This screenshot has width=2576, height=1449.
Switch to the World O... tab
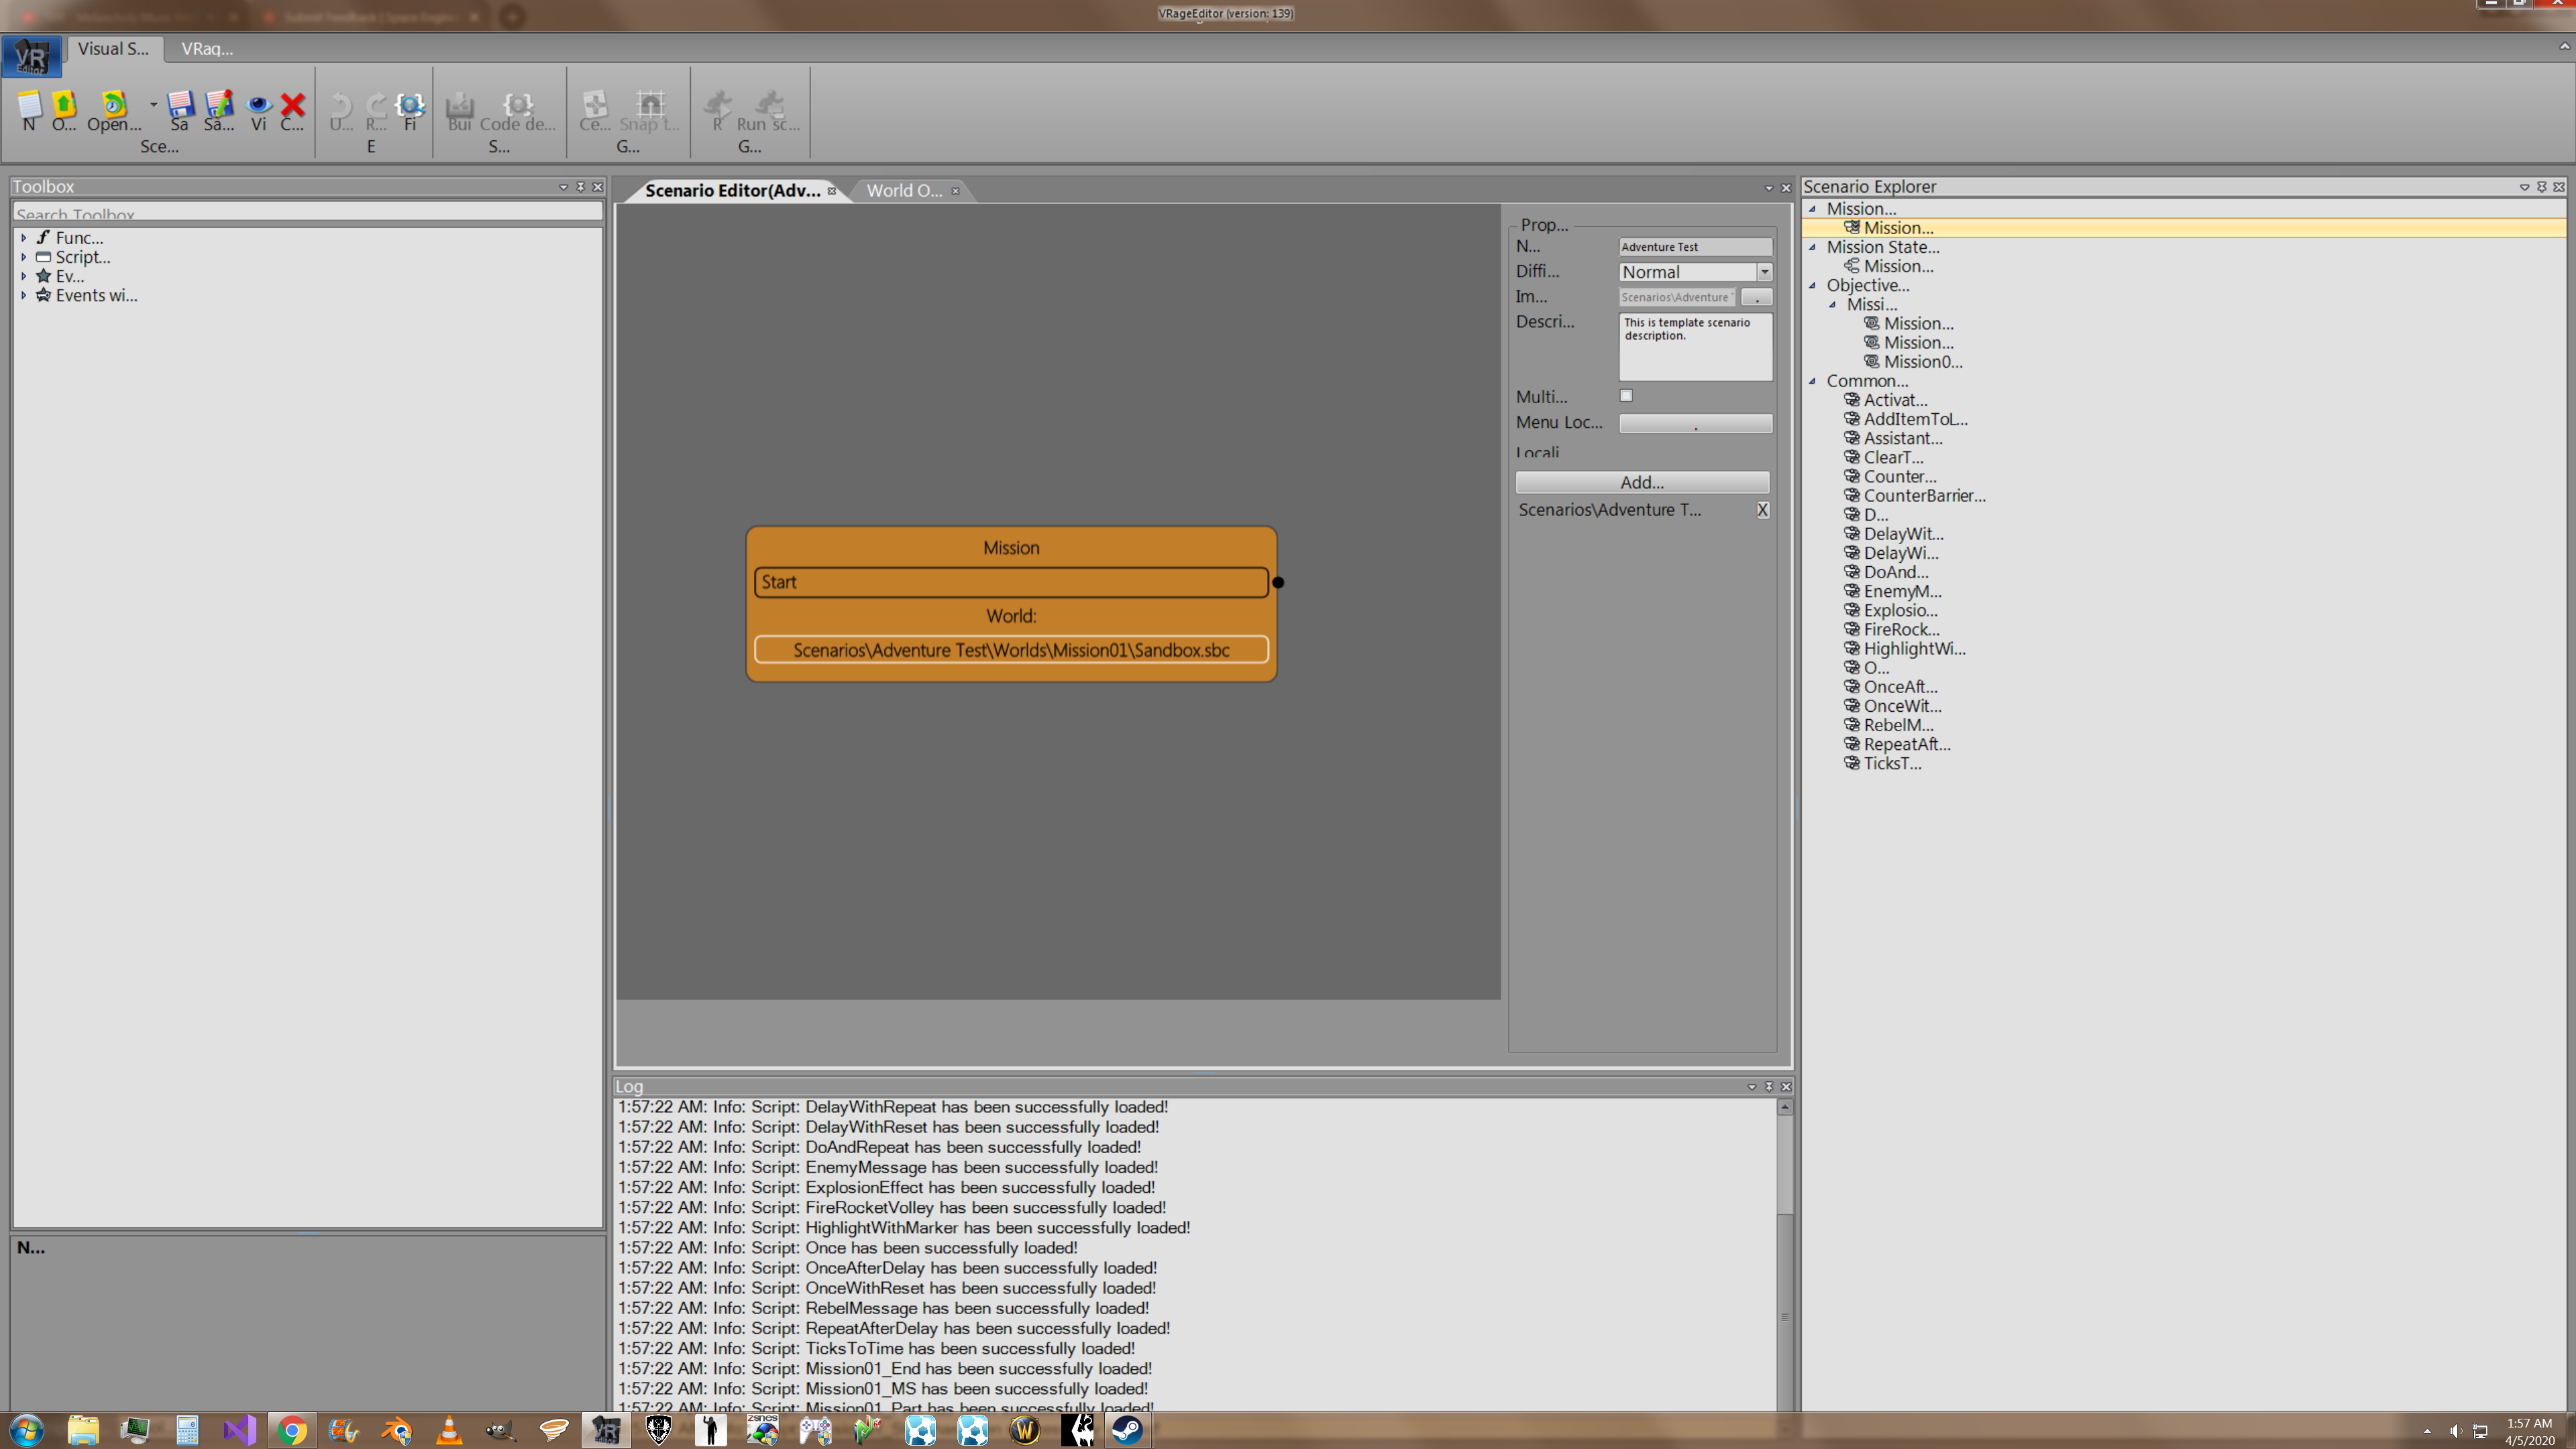tap(903, 190)
